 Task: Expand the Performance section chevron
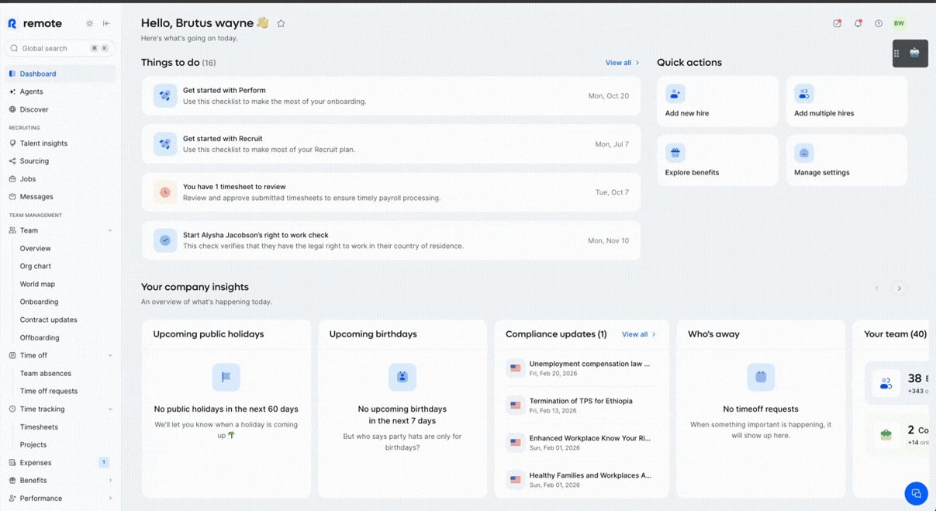(x=110, y=498)
